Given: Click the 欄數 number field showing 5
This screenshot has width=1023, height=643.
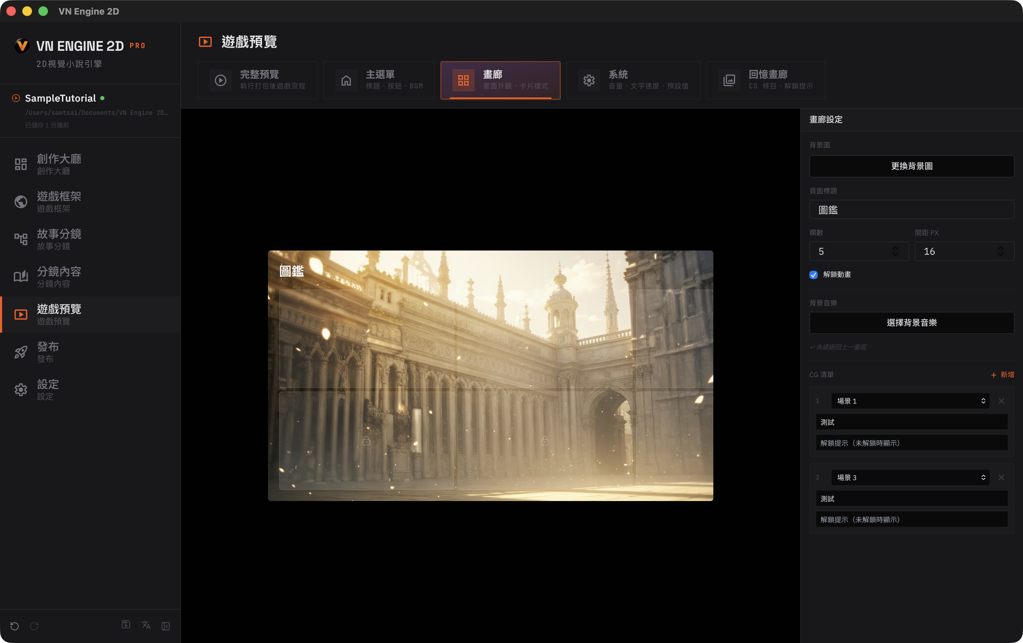Looking at the screenshot, I should pyautogui.click(x=859, y=252).
